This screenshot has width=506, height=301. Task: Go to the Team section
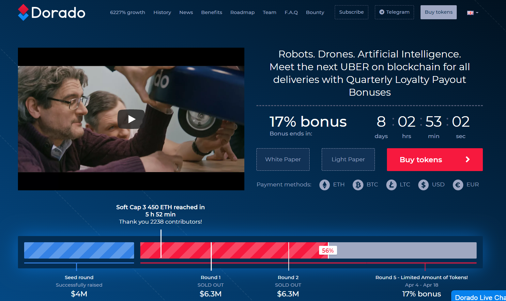coord(269,12)
